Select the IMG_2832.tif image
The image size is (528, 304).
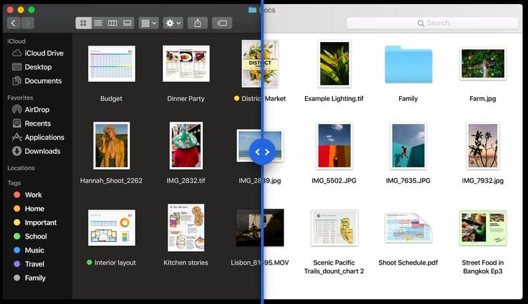pyautogui.click(x=186, y=146)
